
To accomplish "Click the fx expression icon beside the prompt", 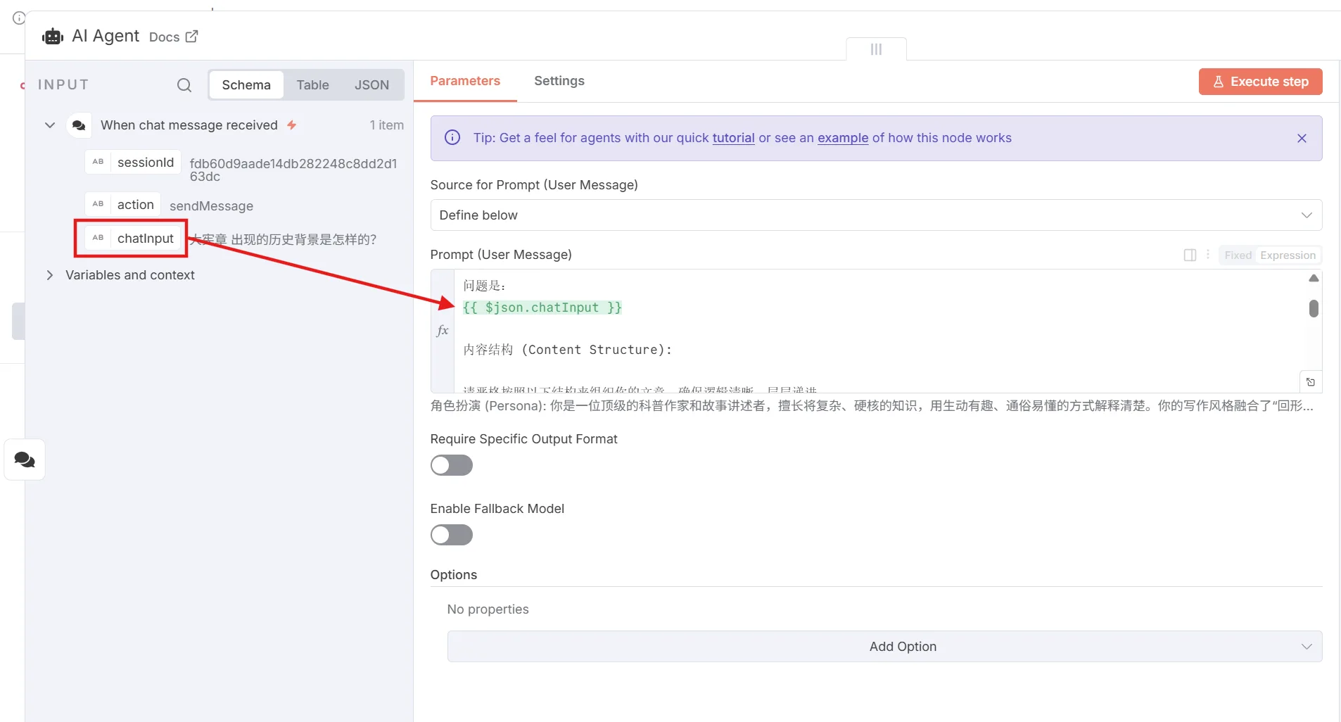I will (443, 330).
